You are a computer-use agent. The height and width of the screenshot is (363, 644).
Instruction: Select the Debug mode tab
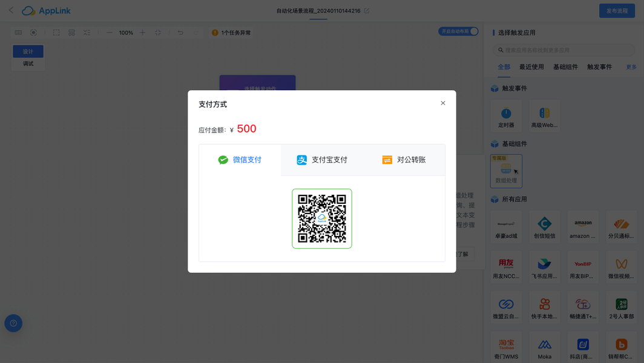click(x=28, y=64)
